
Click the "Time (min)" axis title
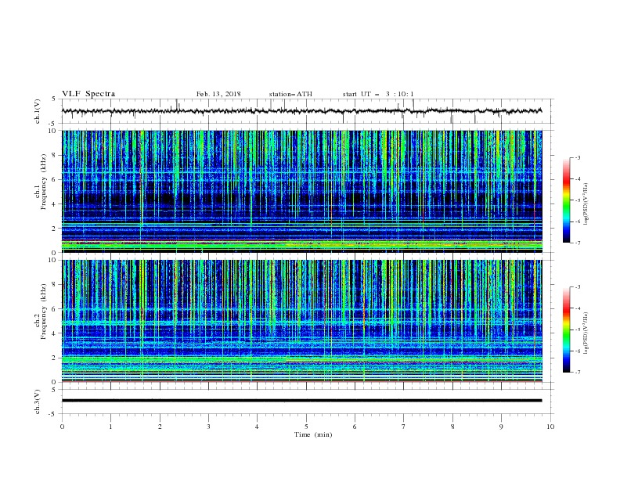coord(313,434)
